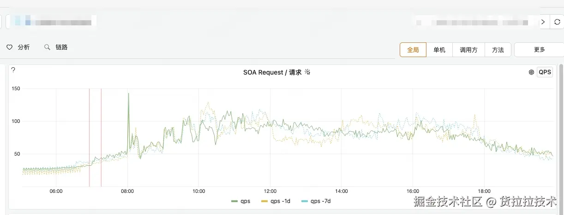Click the sparkle icon beside 请求 title
564x215 pixels.
(308, 72)
